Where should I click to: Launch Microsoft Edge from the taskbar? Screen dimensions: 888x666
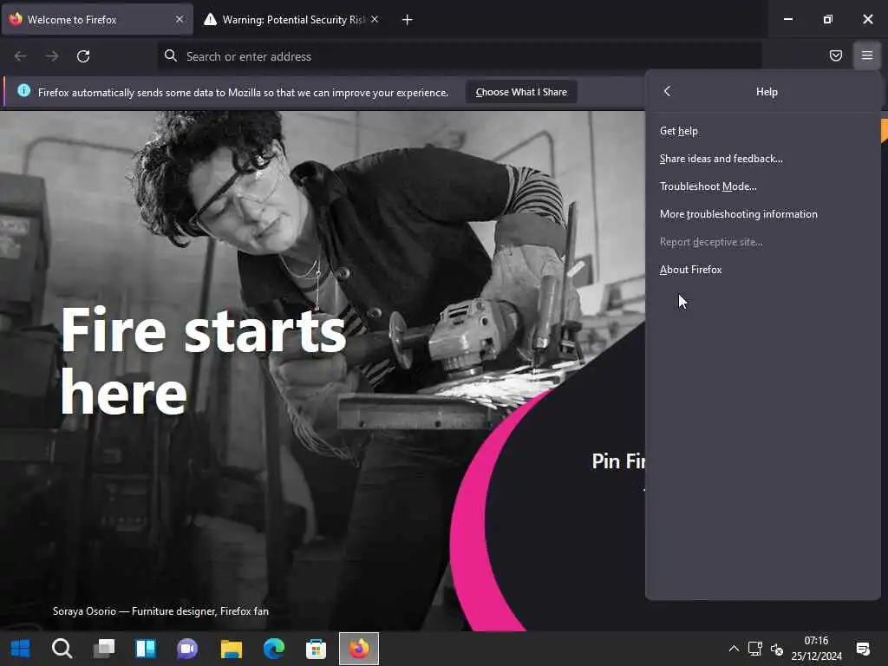tap(273, 649)
